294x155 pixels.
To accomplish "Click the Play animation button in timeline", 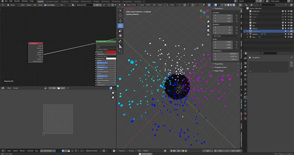I will pyautogui.click(x=179, y=151).
